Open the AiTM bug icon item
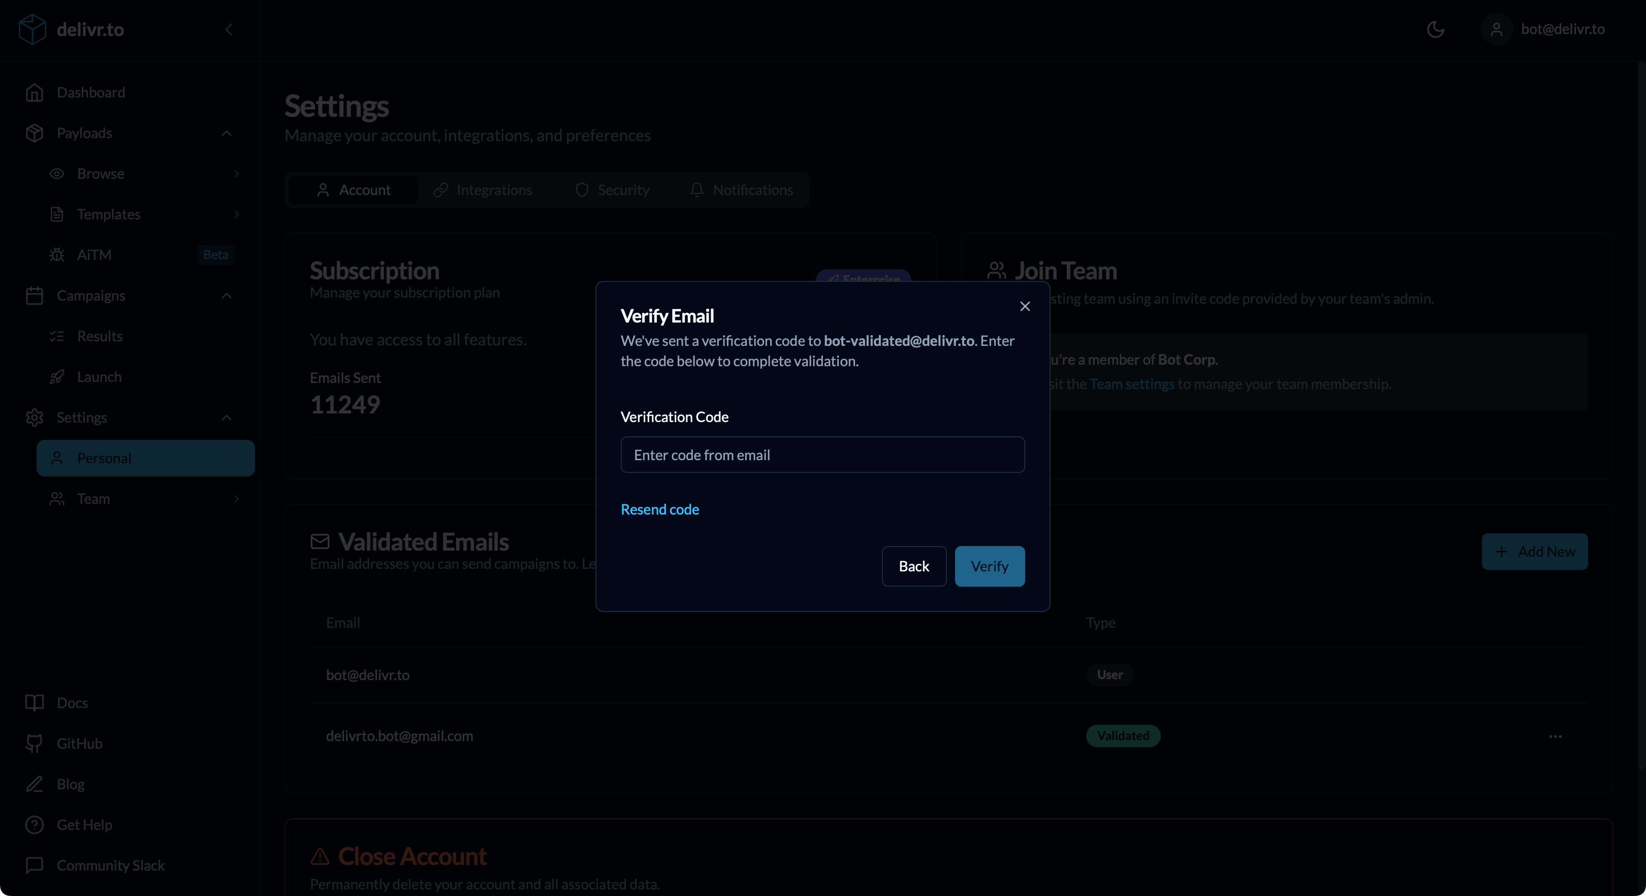The height and width of the screenshot is (896, 1646). tap(57, 255)
